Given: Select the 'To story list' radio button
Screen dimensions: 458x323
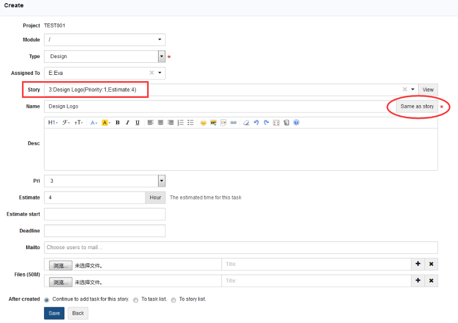Looking at the screenshot, I should (173, 300).
